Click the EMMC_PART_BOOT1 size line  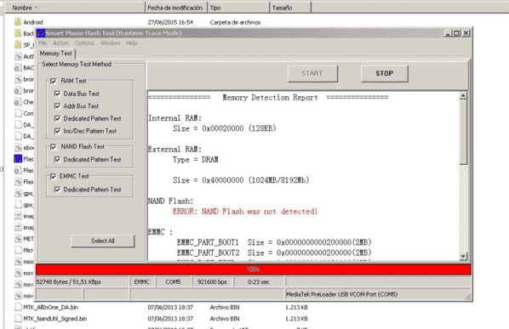(274, 242)
